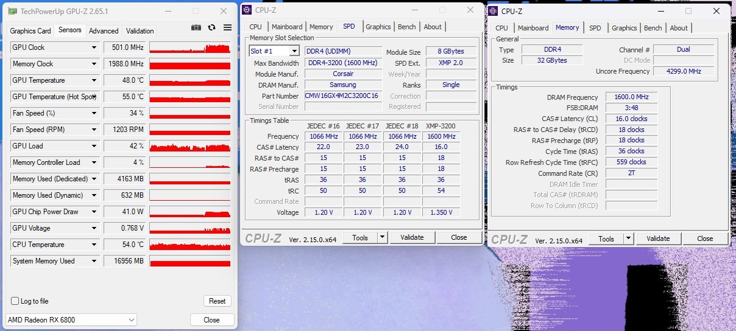The height and width of the screenshot is (331, 736).
Task: Click the Memory Size value 32 GBytes
Action: coord(552,60)
